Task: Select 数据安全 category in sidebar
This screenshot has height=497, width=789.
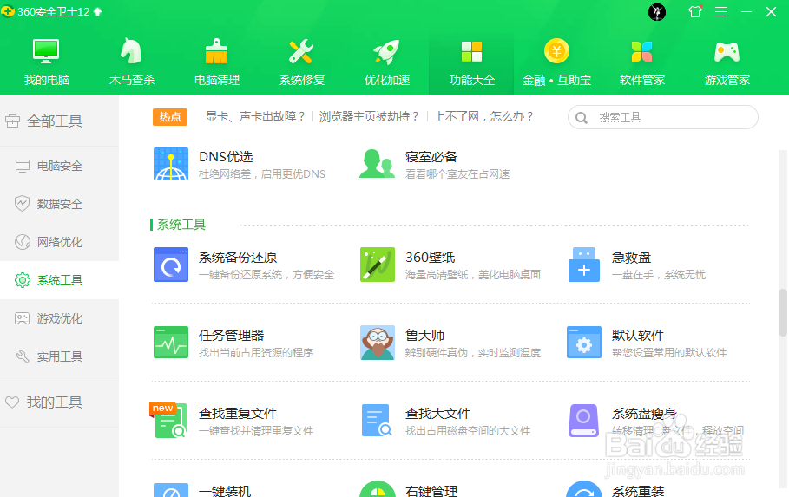Action: (x=59, y=204)
